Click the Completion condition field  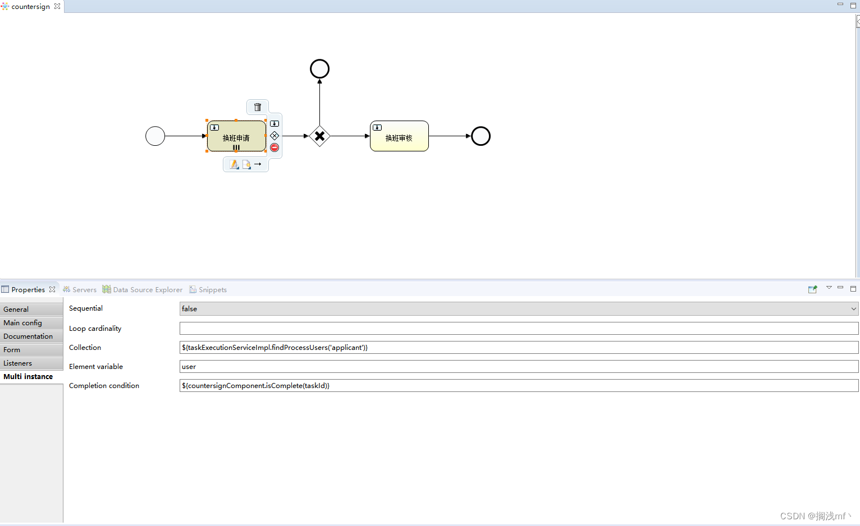(519, 385)
